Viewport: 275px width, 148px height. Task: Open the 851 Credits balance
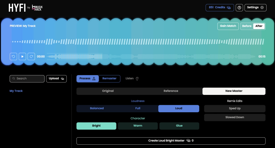(220, 8)
